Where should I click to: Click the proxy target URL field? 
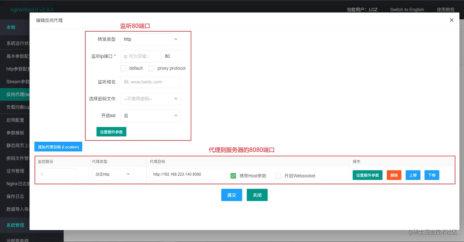tap(188, 174)
